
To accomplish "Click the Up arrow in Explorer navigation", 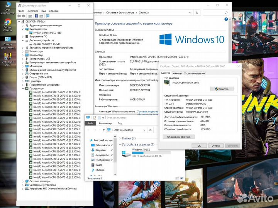I will pyautogui.click(x=104, y=130).
